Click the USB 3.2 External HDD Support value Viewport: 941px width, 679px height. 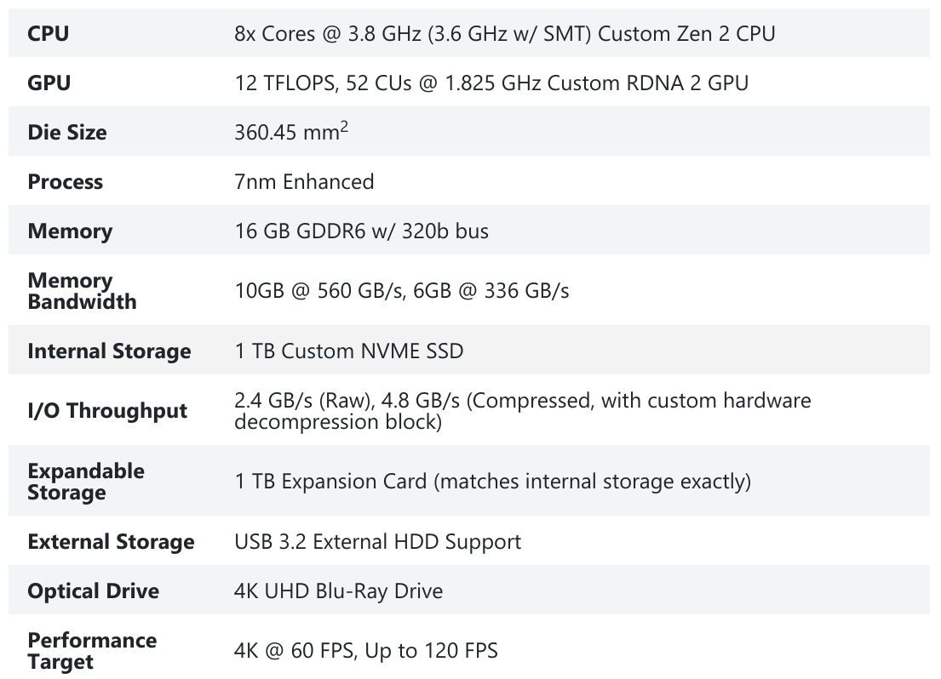377,542
